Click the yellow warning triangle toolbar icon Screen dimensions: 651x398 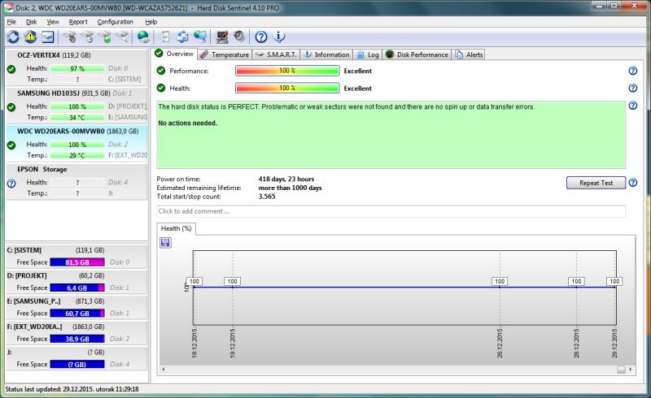click(30, 37)
